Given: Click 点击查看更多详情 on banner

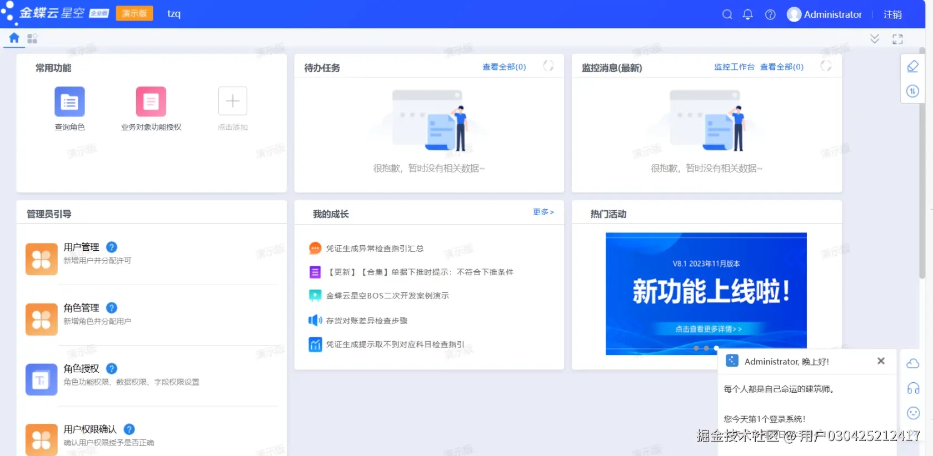Looking at the screenshot, I should coord(708,329).
